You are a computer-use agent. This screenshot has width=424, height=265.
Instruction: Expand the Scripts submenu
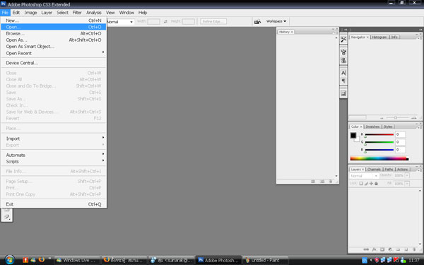(x=53, y=161)
